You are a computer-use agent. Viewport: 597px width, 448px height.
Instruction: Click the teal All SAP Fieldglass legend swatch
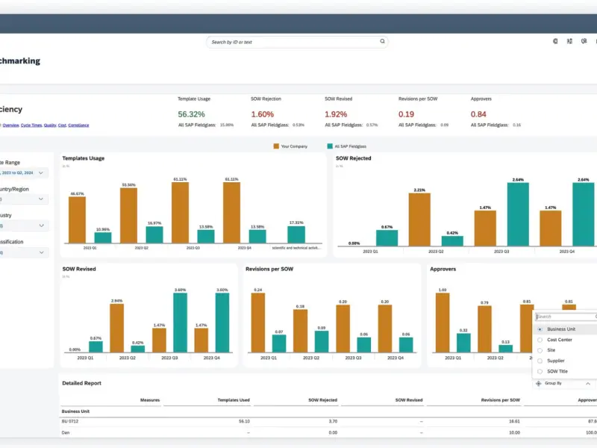coord(329,146)
